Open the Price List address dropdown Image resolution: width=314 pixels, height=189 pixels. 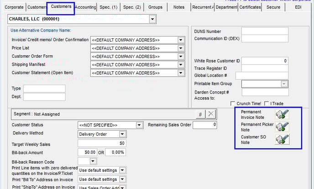pos(181,48)
